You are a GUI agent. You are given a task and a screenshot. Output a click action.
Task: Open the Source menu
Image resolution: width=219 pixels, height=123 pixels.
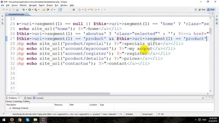point(14,5)
